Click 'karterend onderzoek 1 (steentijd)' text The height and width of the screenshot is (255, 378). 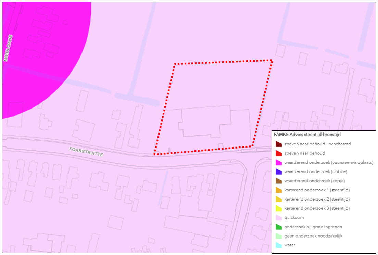317,190
